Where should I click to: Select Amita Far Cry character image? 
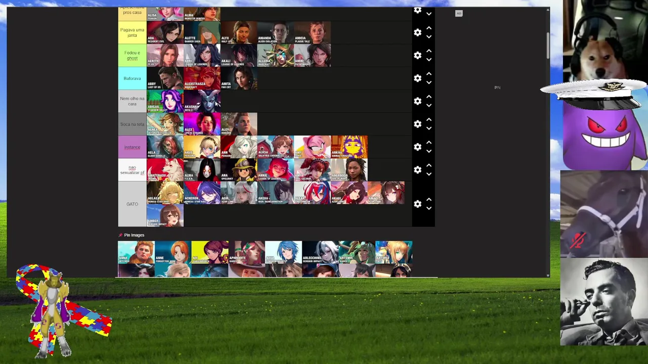point(238,78)
